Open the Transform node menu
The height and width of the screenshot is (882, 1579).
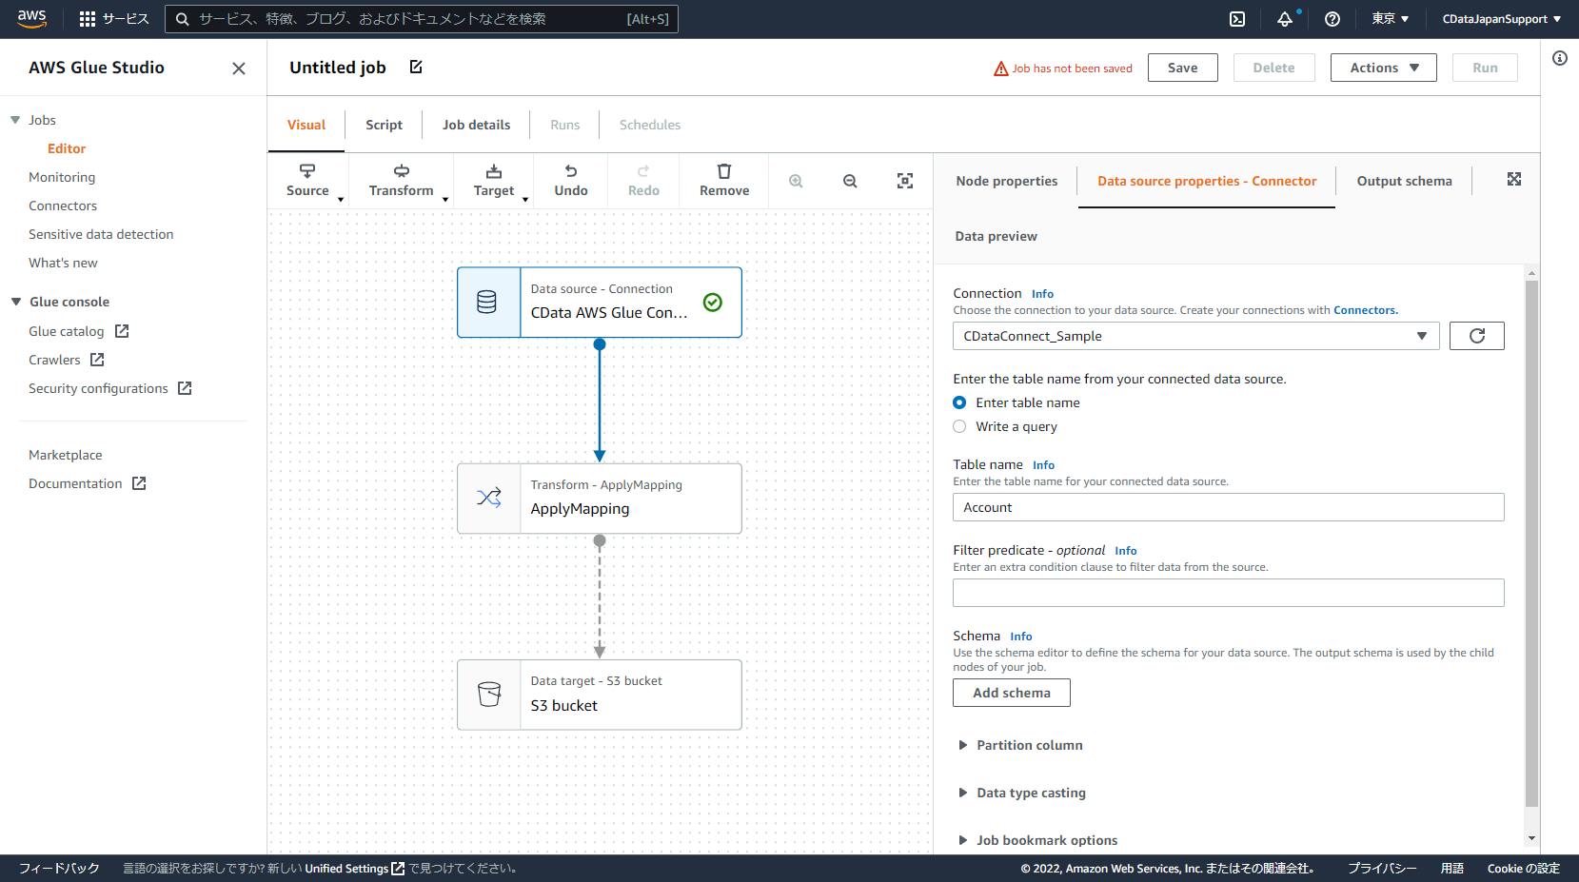tap(402, 181)
